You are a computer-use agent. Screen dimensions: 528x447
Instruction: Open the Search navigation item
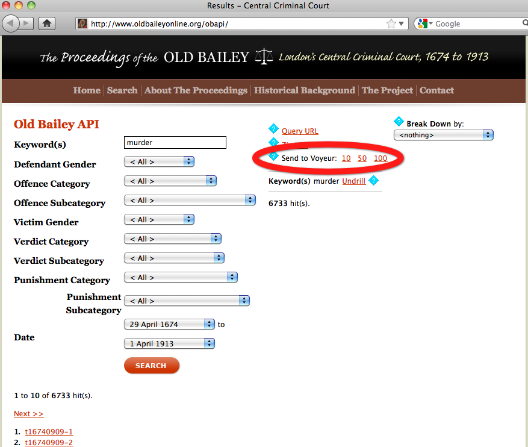122,90
